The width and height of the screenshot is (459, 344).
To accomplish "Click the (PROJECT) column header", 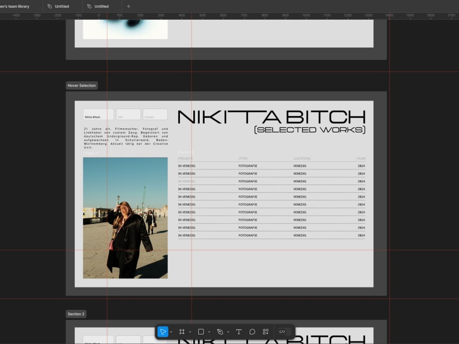I will 185,158.
